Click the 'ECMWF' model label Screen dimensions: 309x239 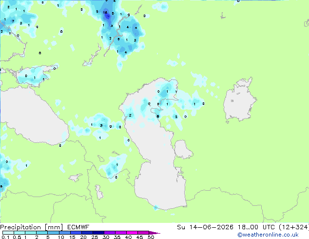pyautogui.click(x=78, y=227)
